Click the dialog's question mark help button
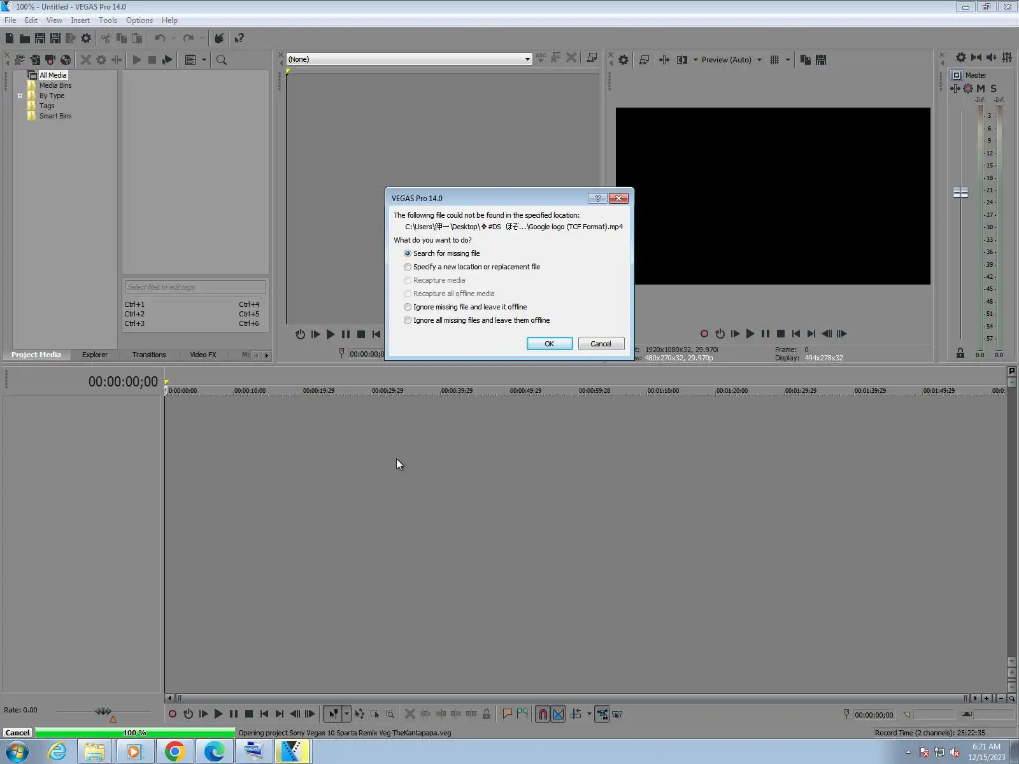The height and width of the screenshot is (764, 1019). click(597, 199)
